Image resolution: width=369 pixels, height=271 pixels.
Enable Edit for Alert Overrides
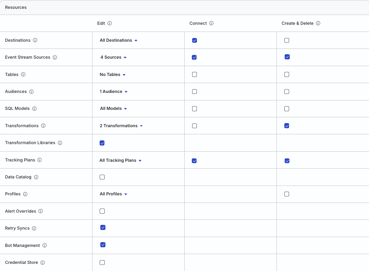(102, 211)
